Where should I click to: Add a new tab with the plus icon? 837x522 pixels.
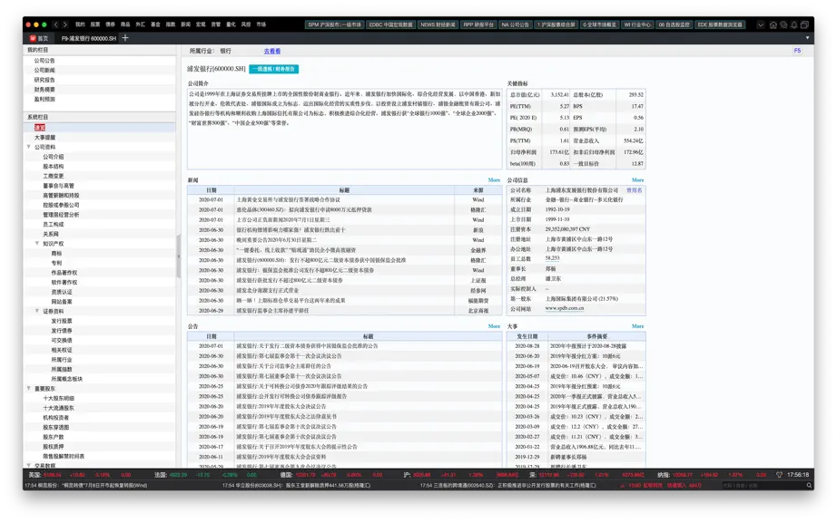pyautogui.click(x=125, y=38)
